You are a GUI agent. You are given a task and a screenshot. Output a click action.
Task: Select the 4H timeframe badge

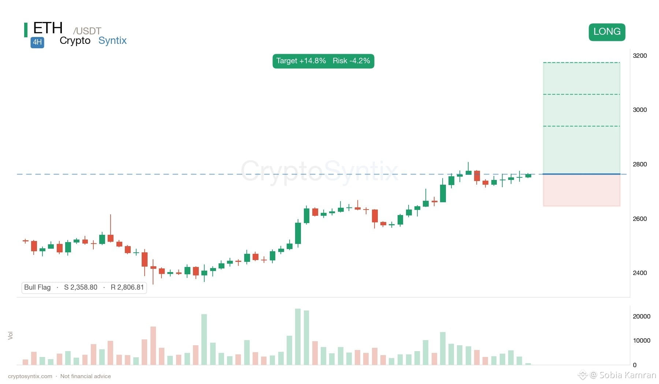[37, 42]
